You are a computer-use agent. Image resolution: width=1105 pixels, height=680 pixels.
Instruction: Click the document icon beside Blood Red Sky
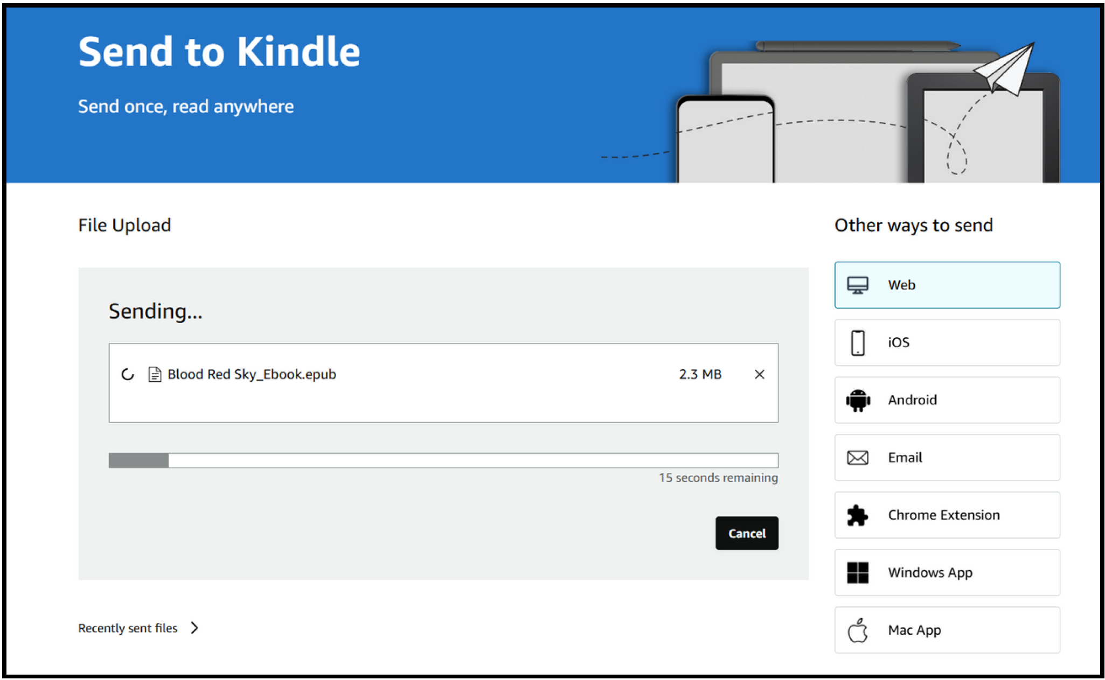(x=155, y=374)
